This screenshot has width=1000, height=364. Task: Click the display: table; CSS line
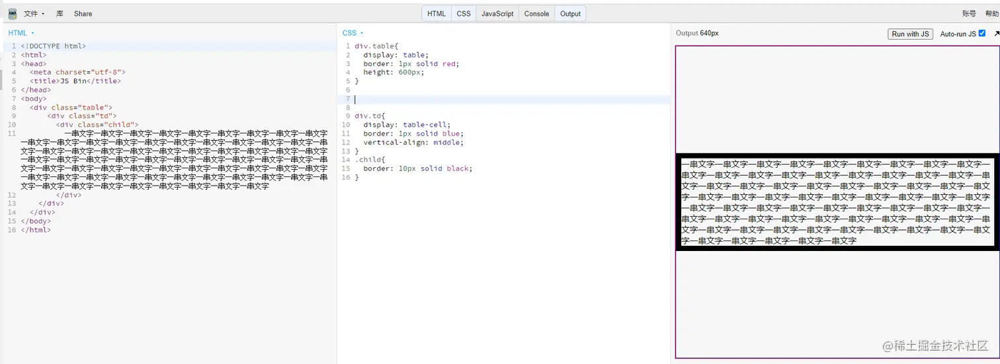click(x=396, y=55)
